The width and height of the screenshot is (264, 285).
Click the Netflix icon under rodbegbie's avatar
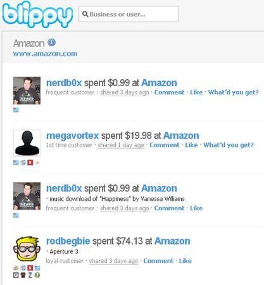(x=30, y=268)
